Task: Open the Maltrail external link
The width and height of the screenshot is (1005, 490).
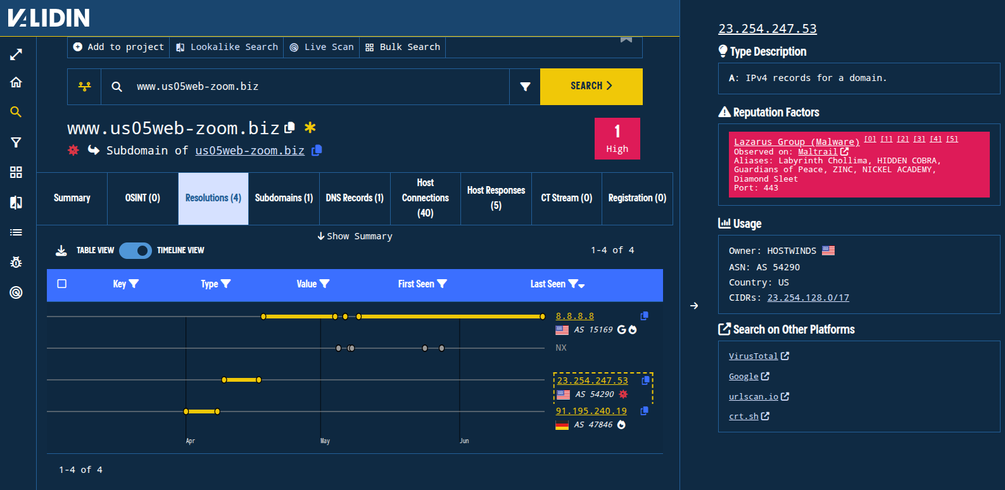Action: coord(823,152)
